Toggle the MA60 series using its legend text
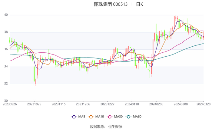 137,117
